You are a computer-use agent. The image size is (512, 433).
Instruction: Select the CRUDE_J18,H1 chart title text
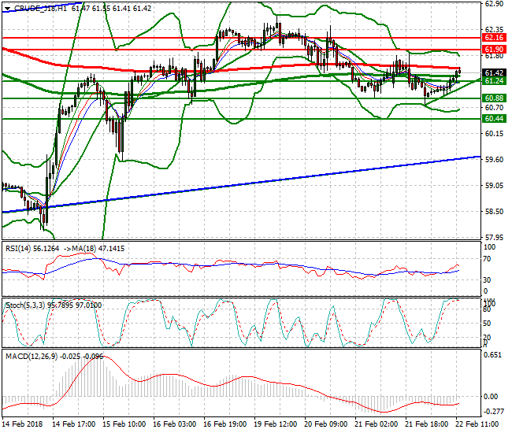click(40, 9)
